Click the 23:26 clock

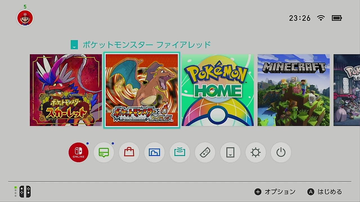(300, 18)
